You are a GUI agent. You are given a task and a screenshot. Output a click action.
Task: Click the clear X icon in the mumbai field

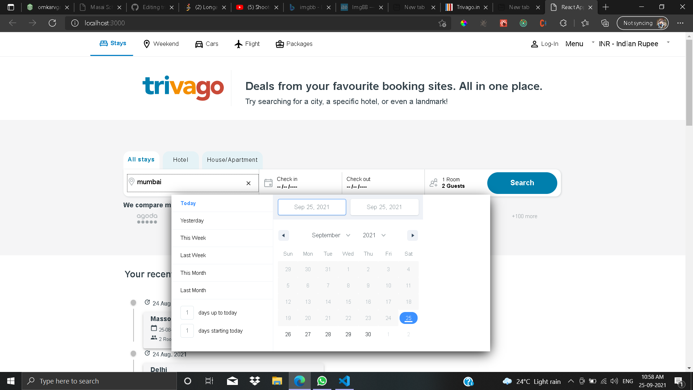(x=248, y=183)
